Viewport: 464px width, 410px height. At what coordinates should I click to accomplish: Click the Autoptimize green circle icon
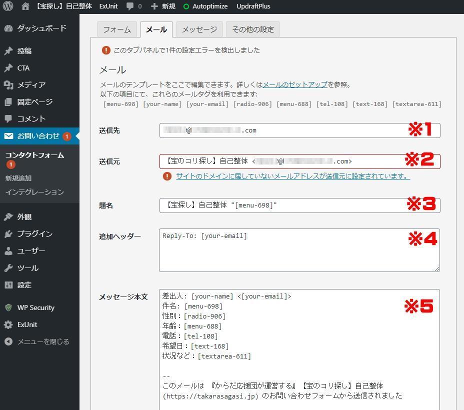[186, 6]
